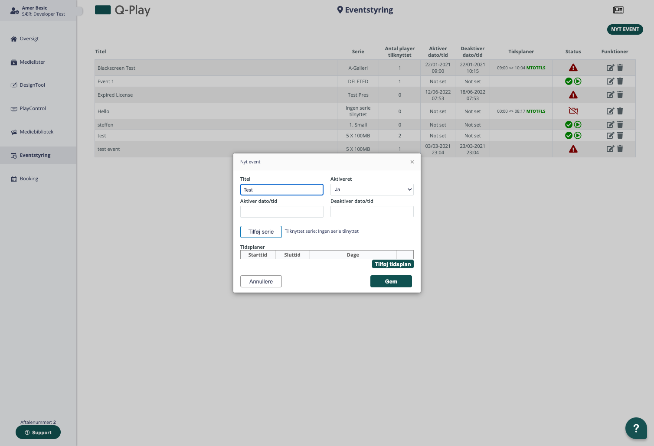This screenshot has width=654, height=446.
Task: Close the Nyt event dialog
Action: point(412,162)
